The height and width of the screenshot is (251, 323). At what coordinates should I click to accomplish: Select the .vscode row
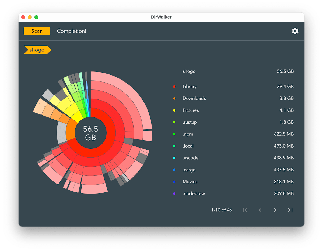pyautogui.click(x=233, y=158)
